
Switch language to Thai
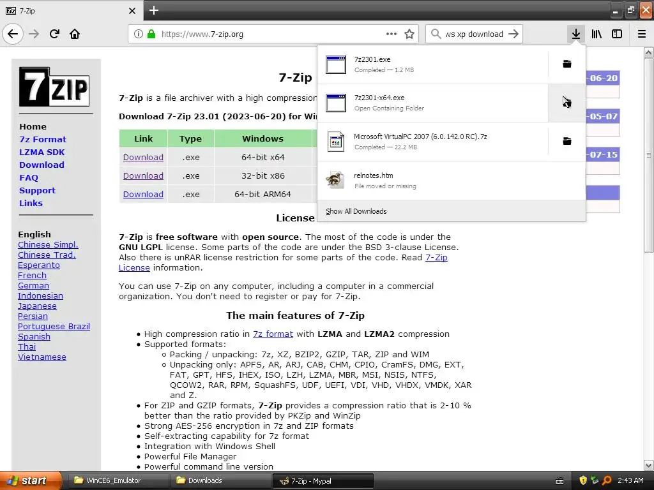(x=27, y=346)
